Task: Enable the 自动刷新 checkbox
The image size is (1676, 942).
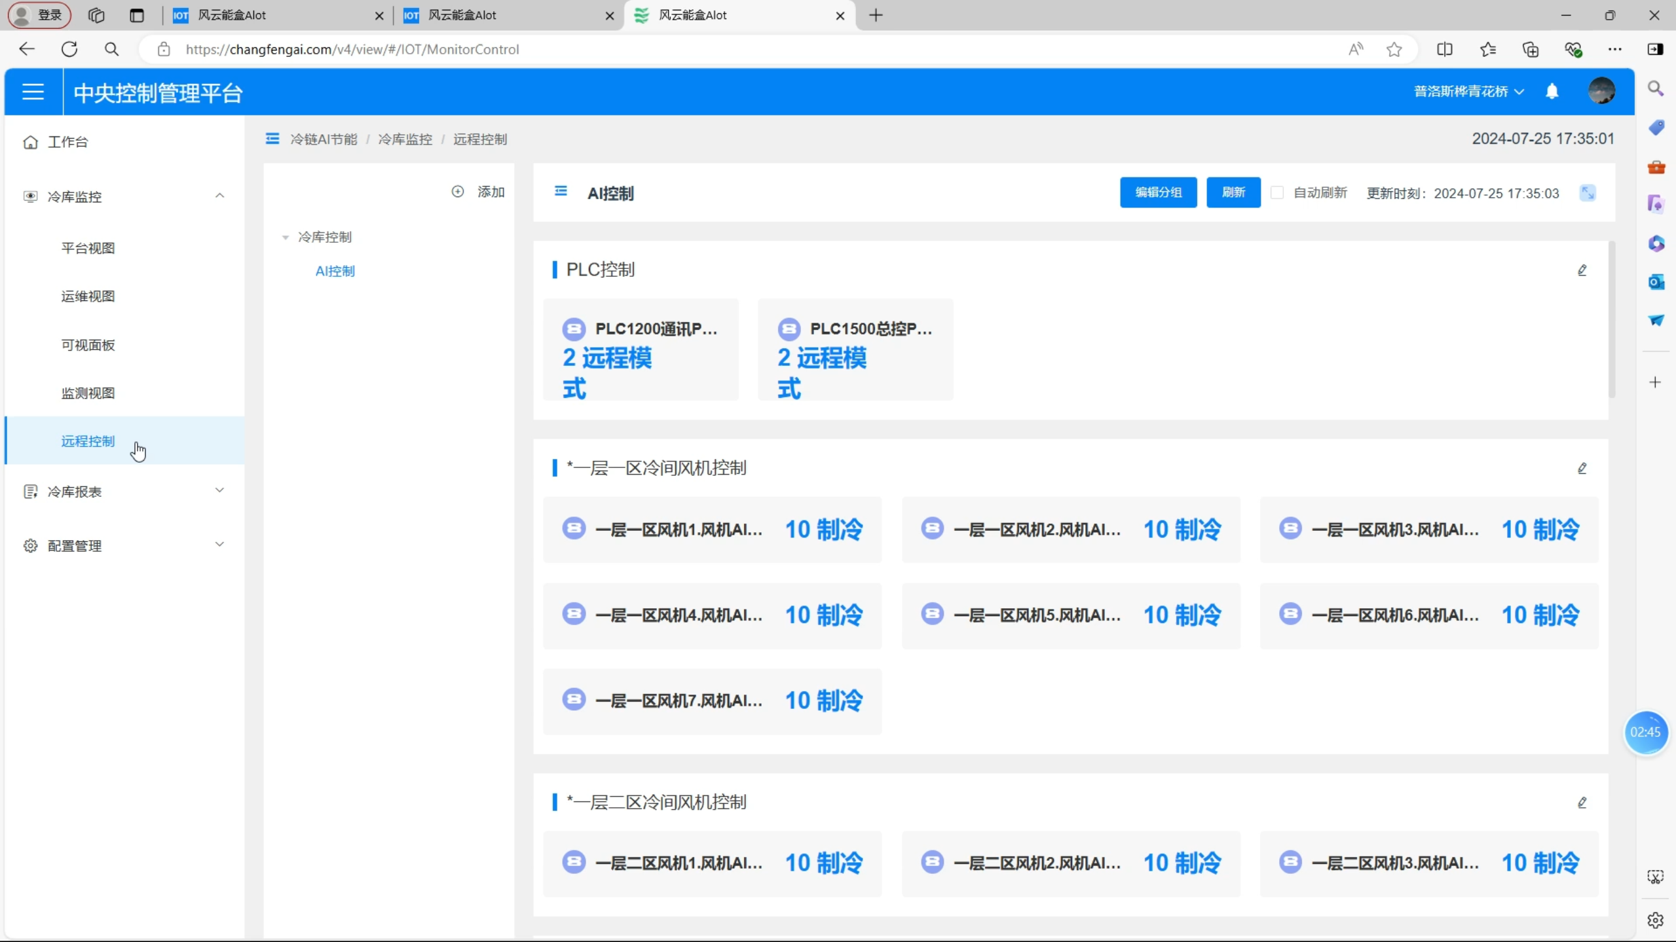Action: tap(1276, 192)
